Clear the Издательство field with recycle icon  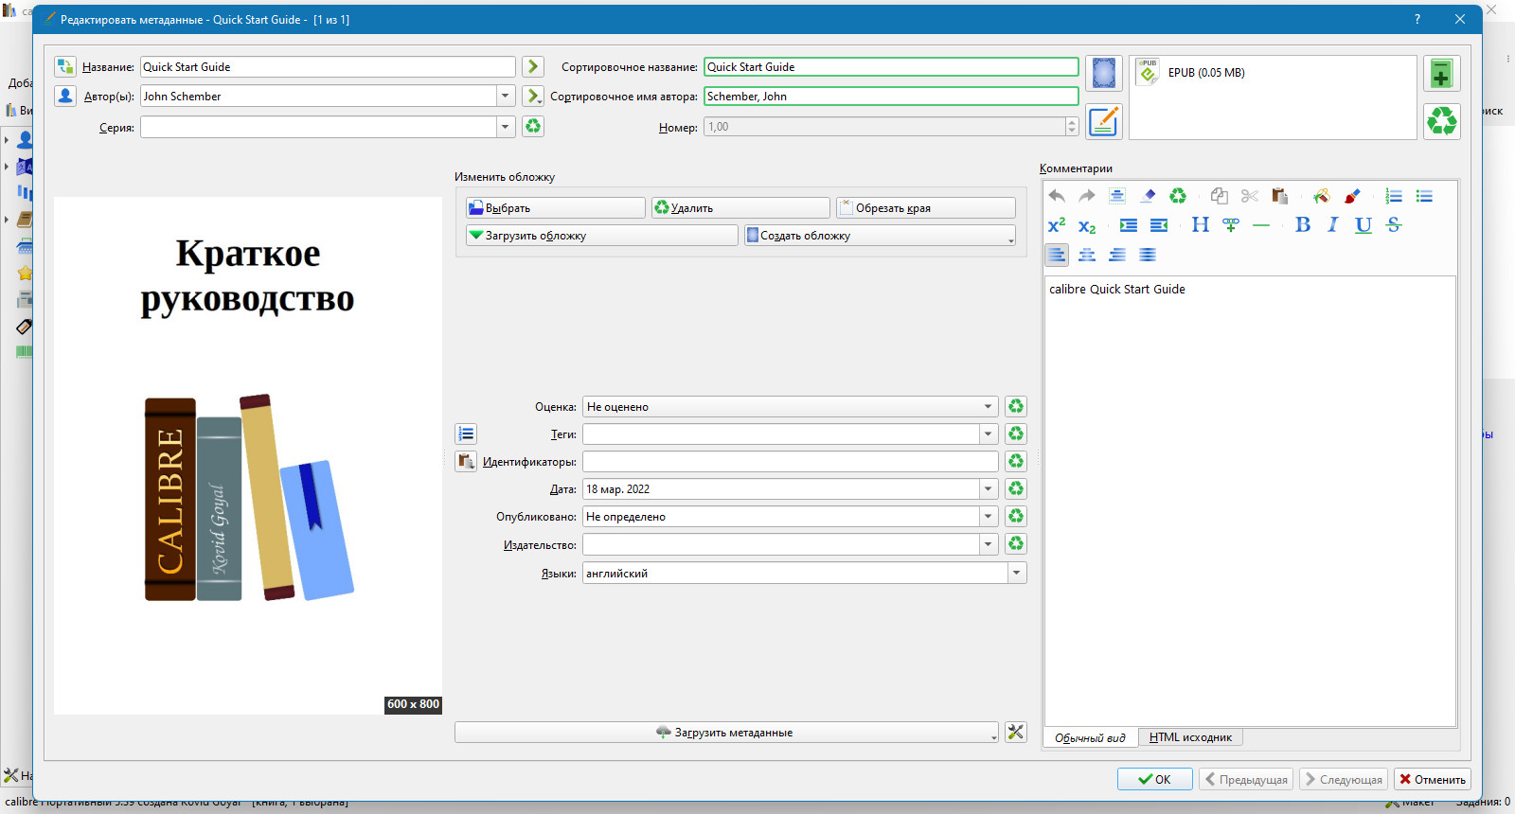[x=1016, y=543]
